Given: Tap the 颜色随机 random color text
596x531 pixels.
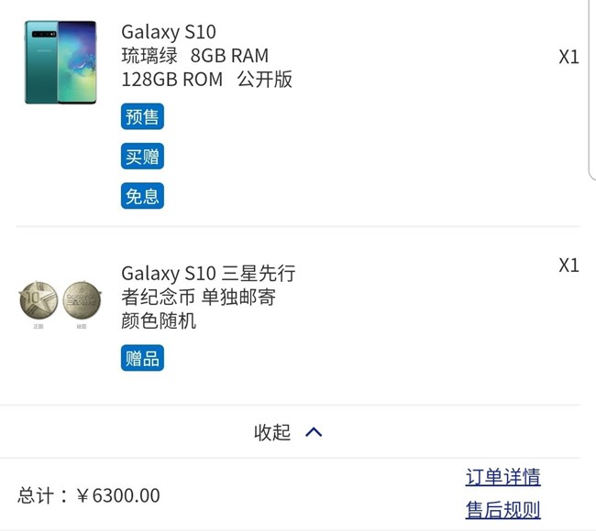Looking at the screenshot, I should [159, 321].
